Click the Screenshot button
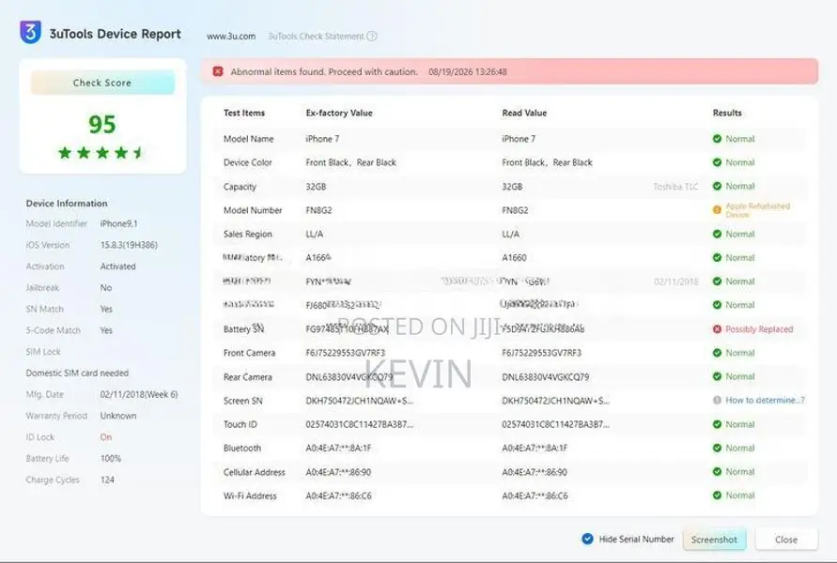Image resolution: width=837 pixels, height=563 pixels. click(x=714, y=540)
